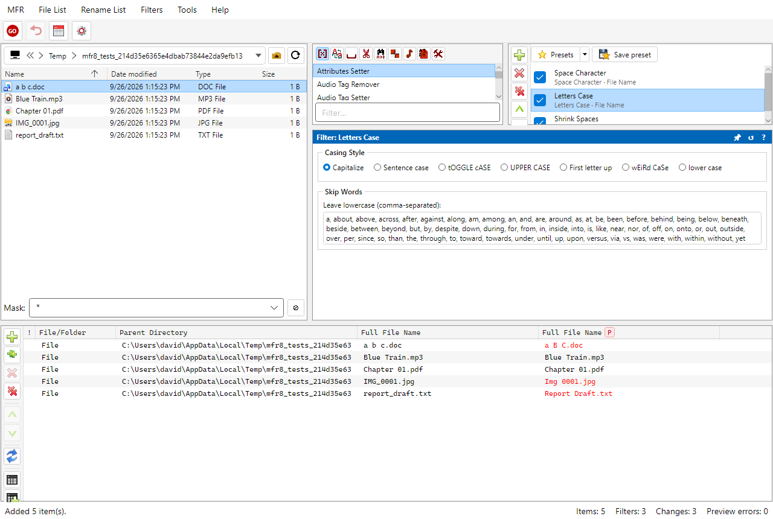The height and width of the screenshot is (519, 773).
Task: Select the Sentence case radio option
Action: 401,168
